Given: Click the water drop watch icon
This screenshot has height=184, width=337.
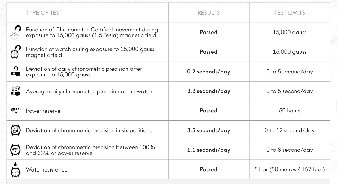Looking at the screenshot, I should click(x=16, y=169).
